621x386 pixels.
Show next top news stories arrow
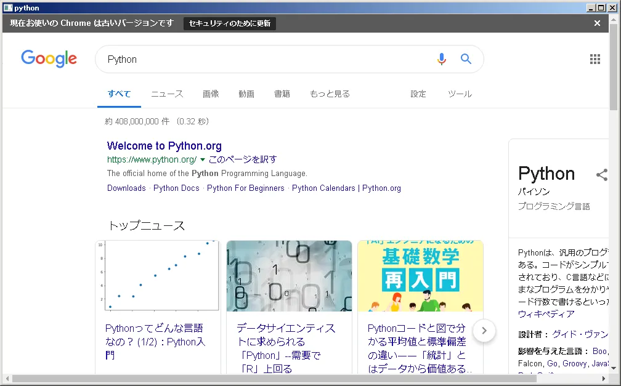(x=484, y=331)
